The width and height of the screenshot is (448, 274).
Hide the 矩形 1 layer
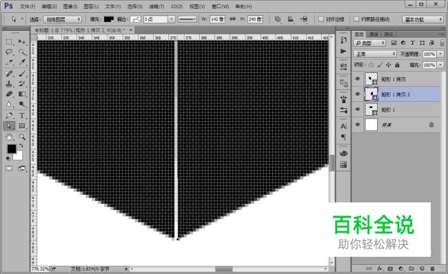(358, 109)
